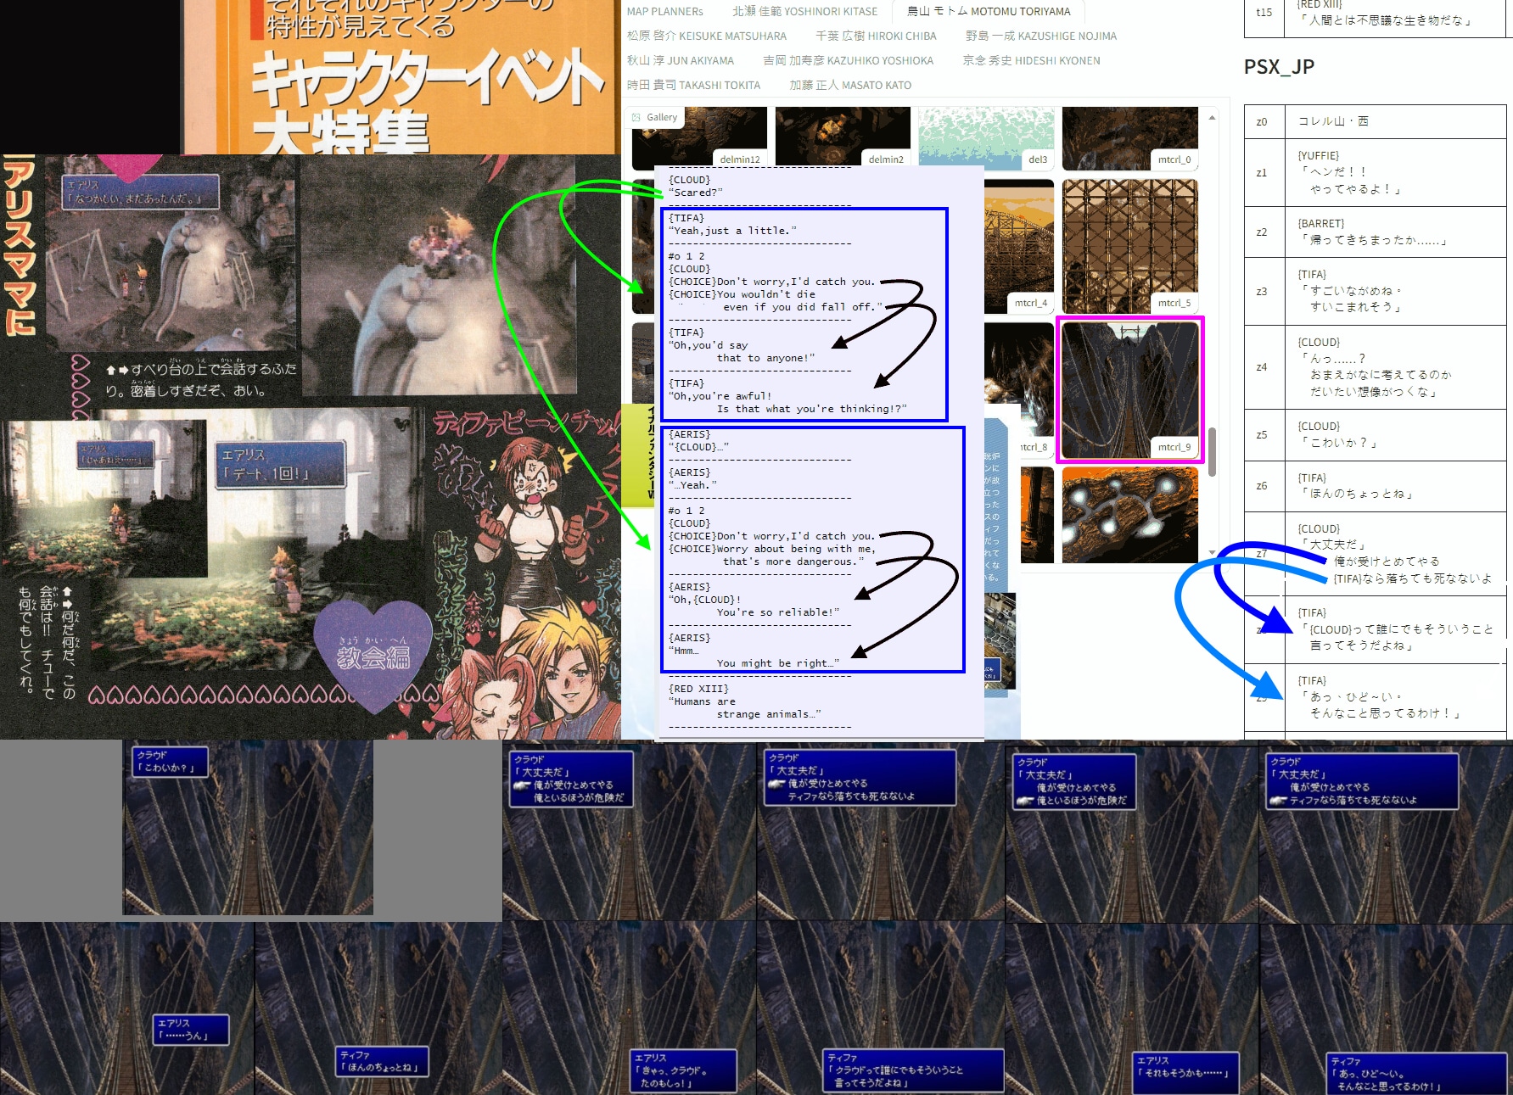Click the gallery scrollbar down arrow
This screenshot has height=1095, width=1513.
click(x=1212, y=552)
